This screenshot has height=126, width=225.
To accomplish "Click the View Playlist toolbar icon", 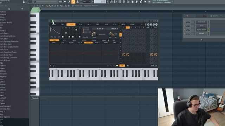I will tap(111, 2).
